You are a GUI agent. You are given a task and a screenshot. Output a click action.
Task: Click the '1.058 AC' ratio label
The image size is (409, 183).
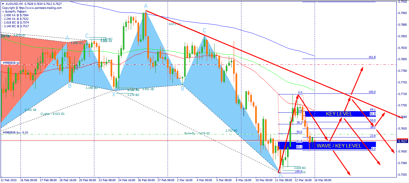click(77, 43)
